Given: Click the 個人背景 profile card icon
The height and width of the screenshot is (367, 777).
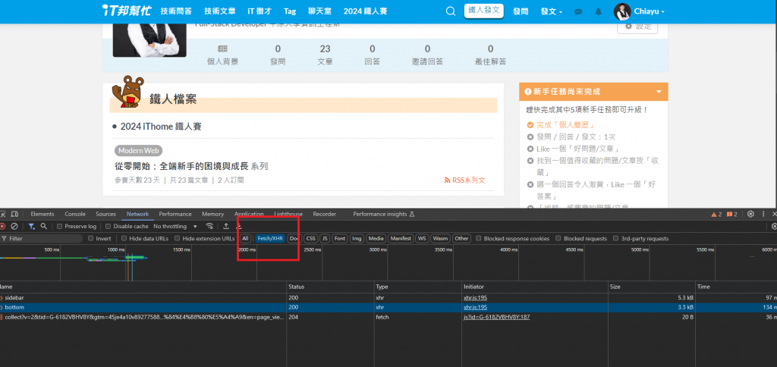Looking at the screenshot, I should (222, 49).
